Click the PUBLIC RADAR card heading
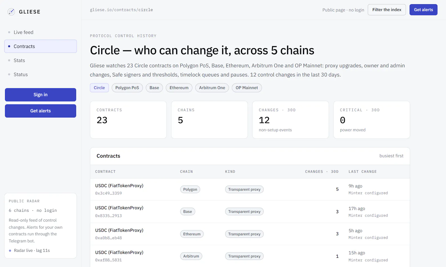This screenshot has height=267, width=446. tap(24, 201)
